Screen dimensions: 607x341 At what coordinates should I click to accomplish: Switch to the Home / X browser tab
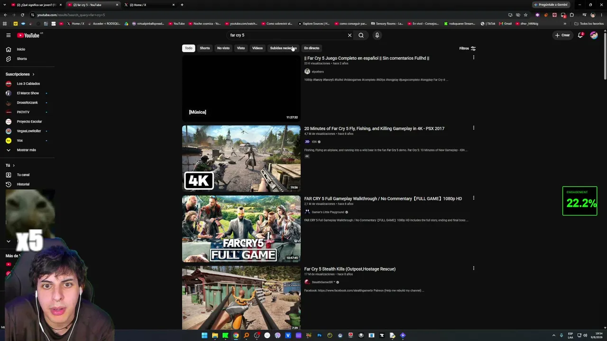coord(149,5)
